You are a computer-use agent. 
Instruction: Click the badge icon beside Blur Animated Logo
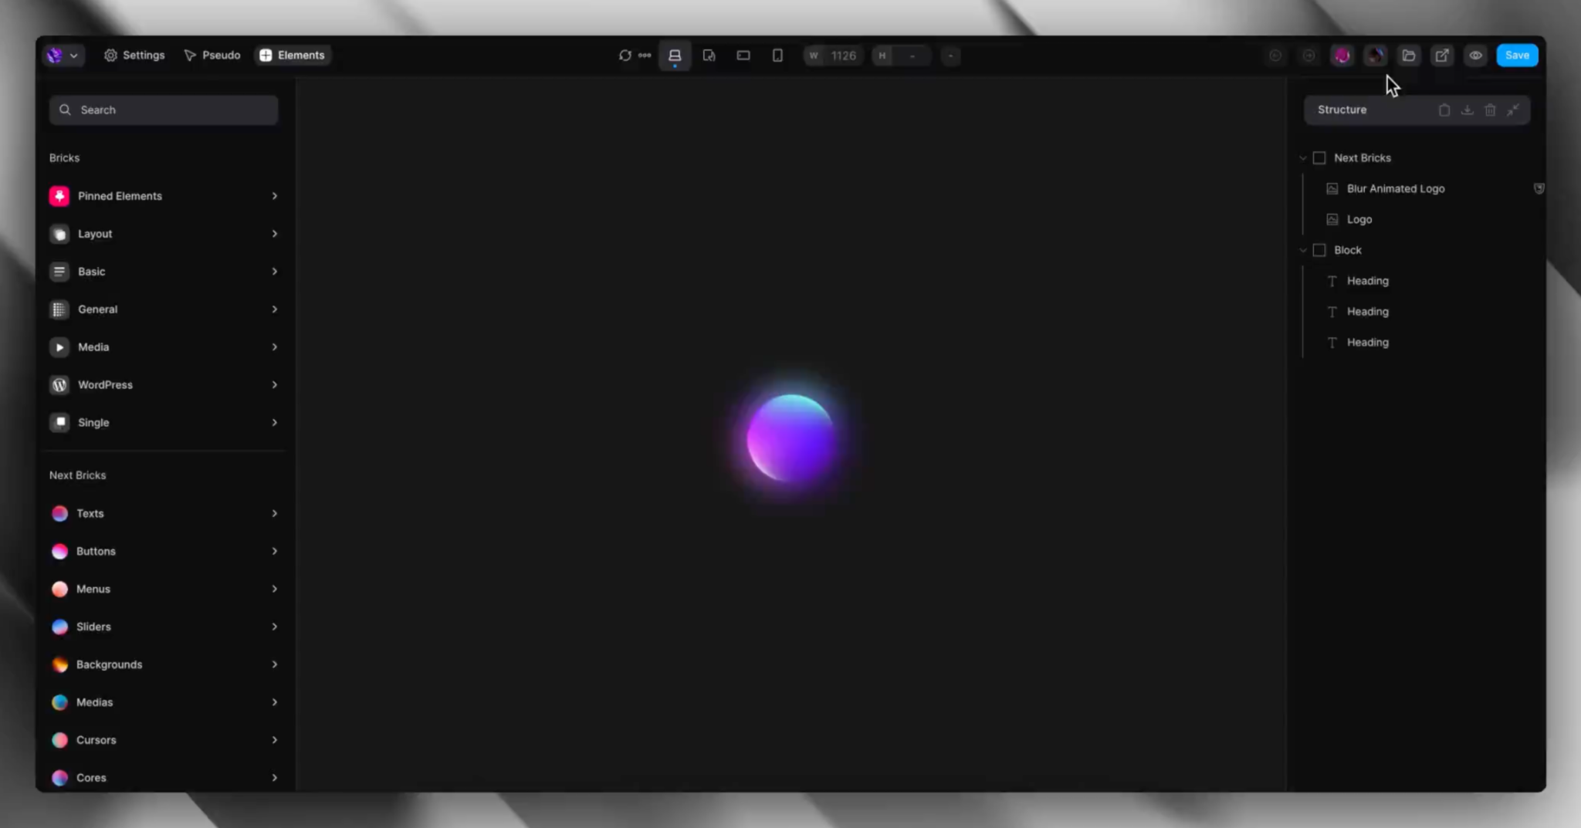coord(1539,189)
